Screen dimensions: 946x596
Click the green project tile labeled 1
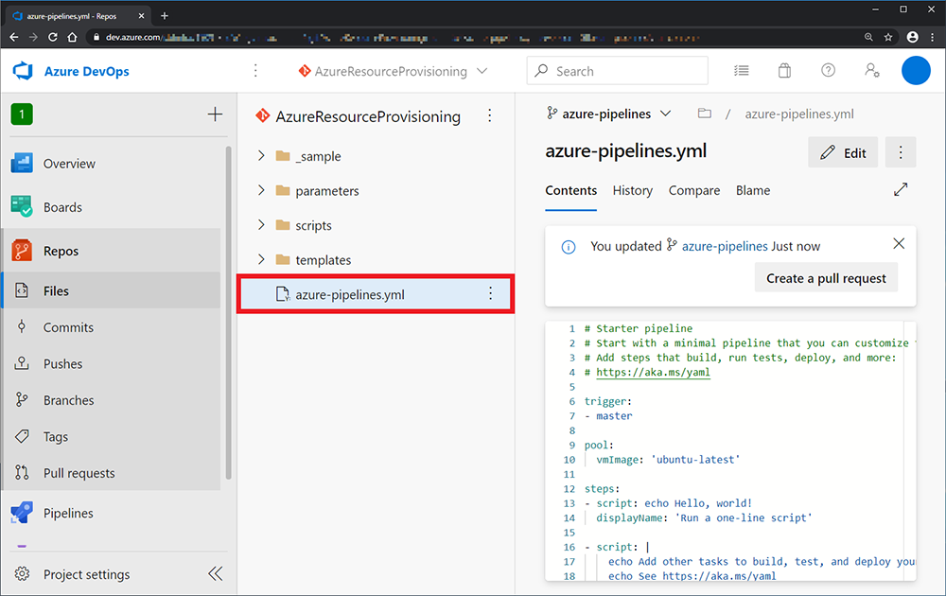click(x=22, y=114)
